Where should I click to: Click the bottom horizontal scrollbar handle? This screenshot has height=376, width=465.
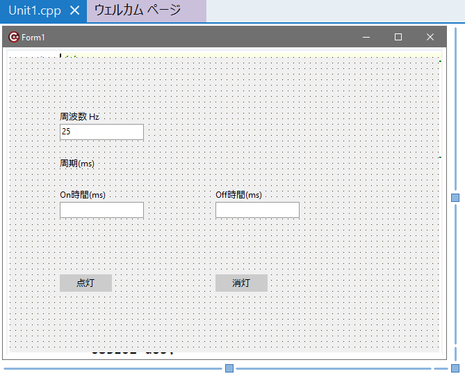[229, 368]
